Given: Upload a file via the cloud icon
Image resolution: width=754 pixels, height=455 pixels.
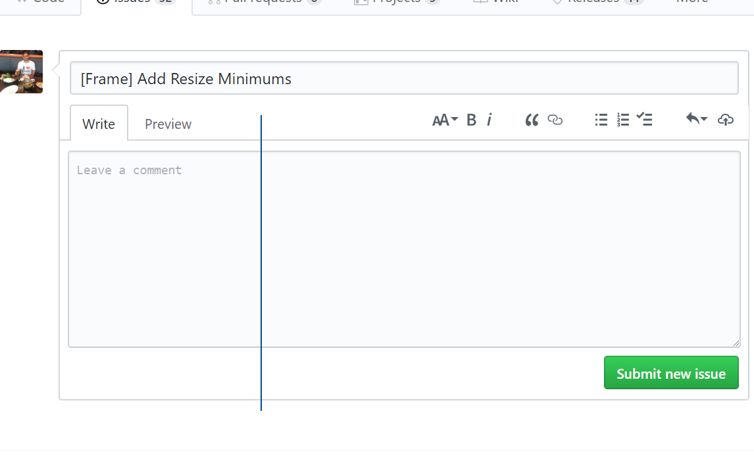Looking at the screenshot, I should click(x=726, y=119).
